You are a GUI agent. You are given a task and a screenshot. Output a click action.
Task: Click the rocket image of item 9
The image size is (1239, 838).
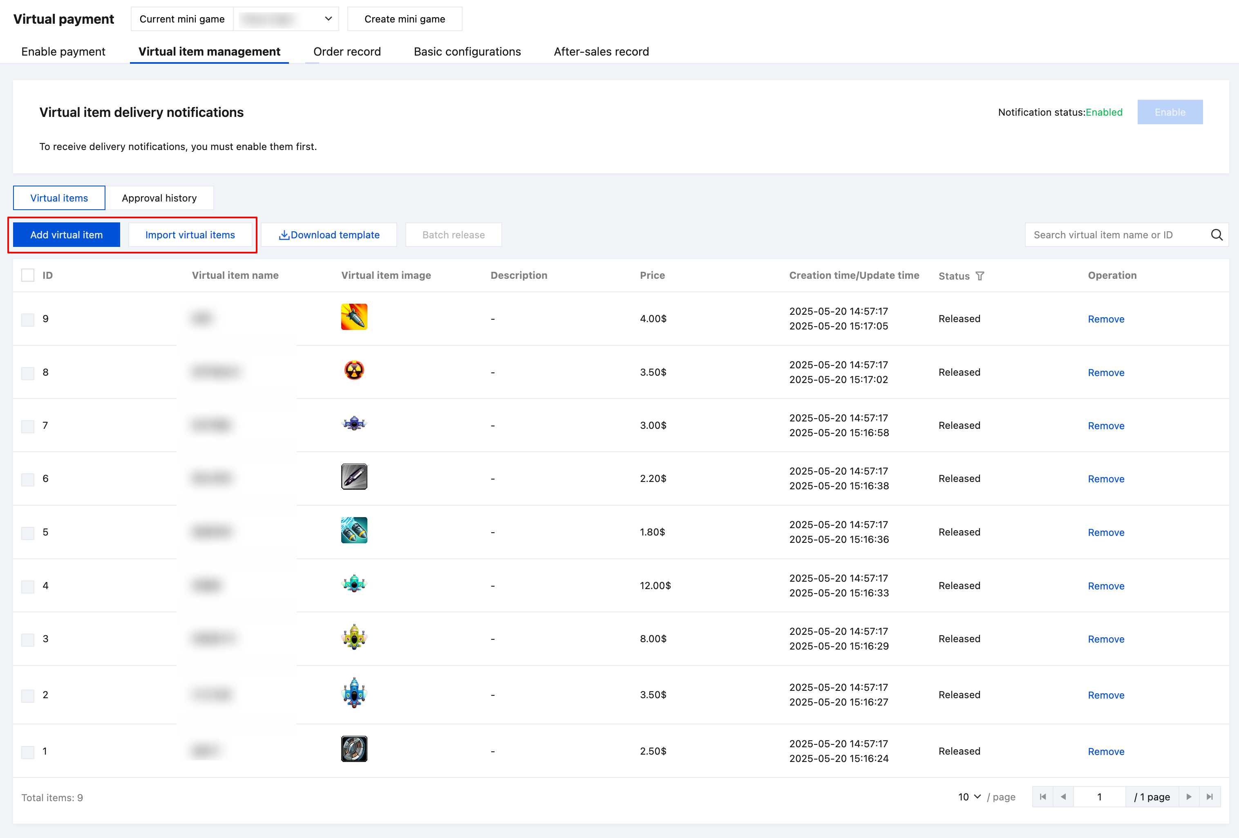354,317
